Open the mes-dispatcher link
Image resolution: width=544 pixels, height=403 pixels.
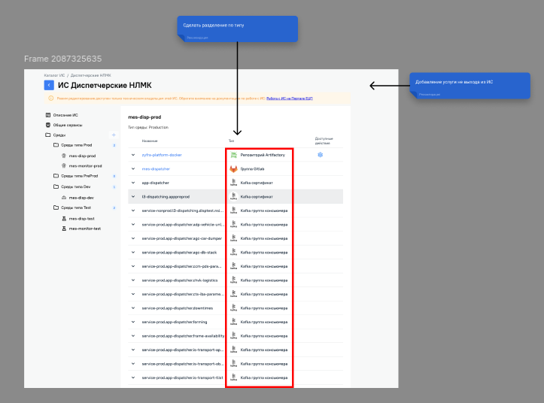156,168
